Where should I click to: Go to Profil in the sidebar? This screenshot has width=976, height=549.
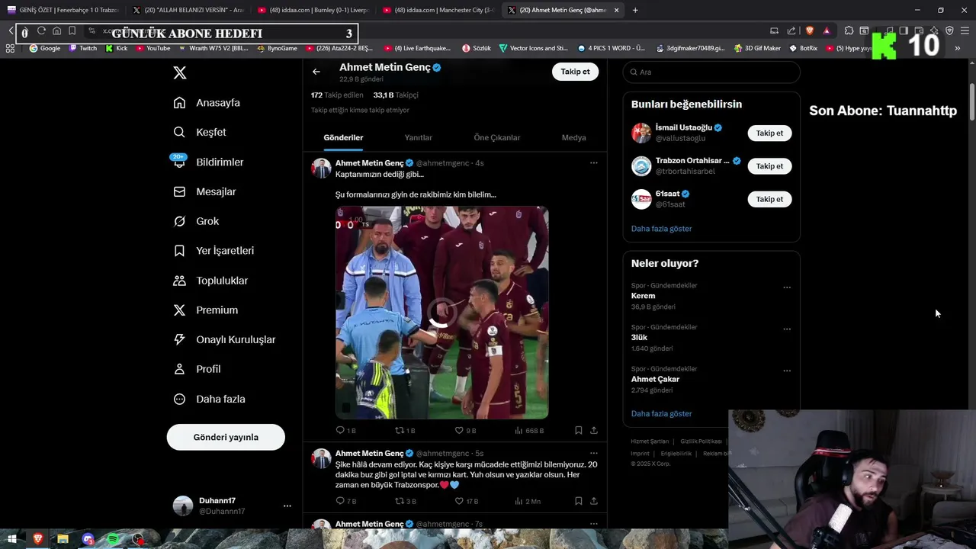197,369
